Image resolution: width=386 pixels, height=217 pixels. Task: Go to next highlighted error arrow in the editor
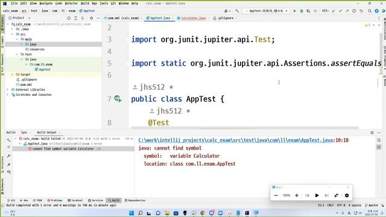[379, 25]
